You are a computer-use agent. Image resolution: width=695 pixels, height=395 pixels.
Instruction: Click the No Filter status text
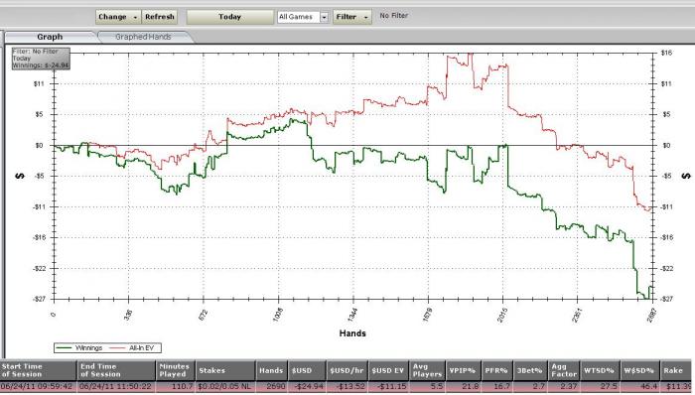(393, 16)
